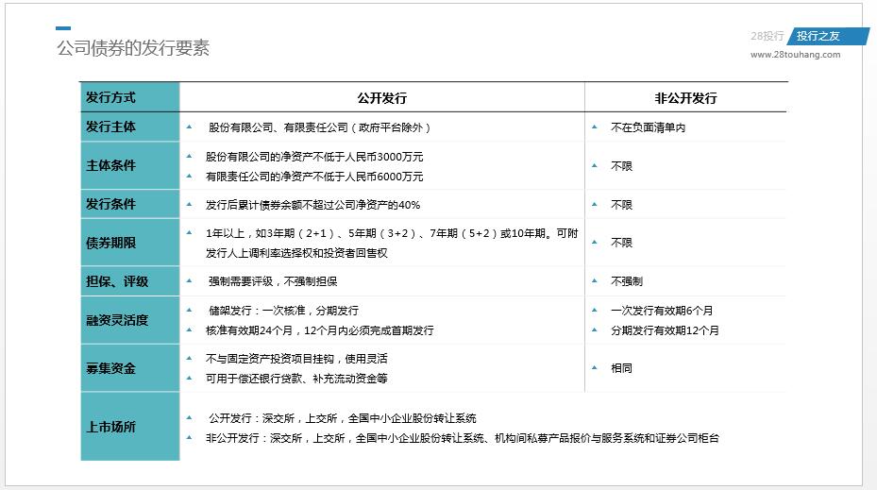Click text 相同 in 募集资金 row

(621, 368)
